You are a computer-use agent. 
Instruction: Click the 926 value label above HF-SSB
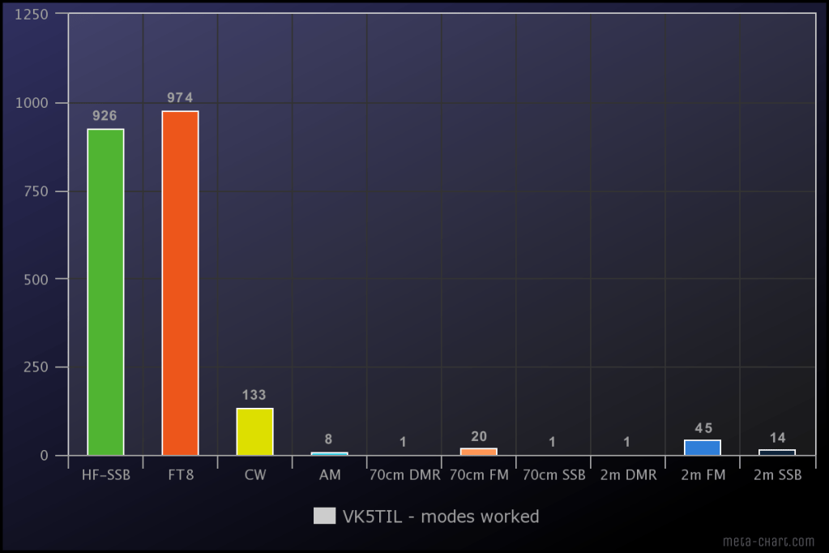tap(105, 116)
